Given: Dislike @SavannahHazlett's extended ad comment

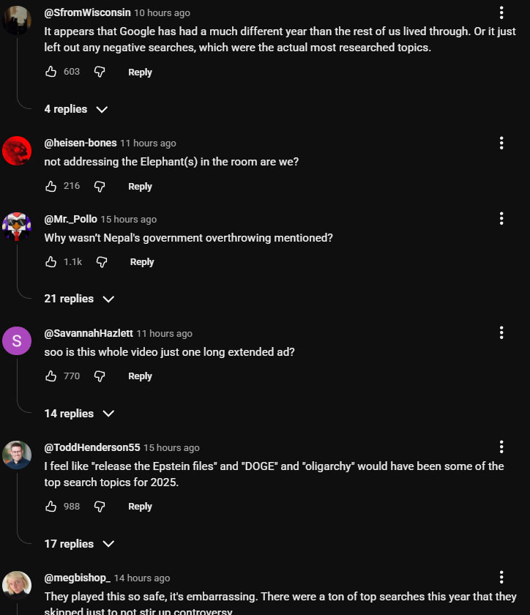Looking at the screenshot, I should coord(100,376).
